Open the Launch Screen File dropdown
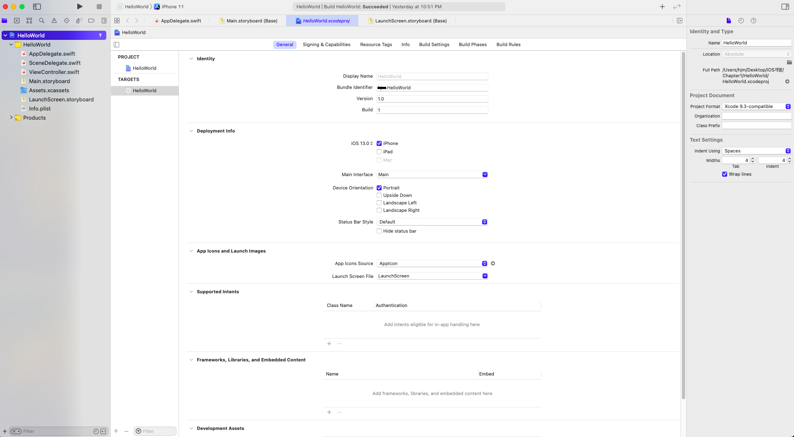Image resolution: width=794 pixels, height=437 pixels. click(432, 276)
